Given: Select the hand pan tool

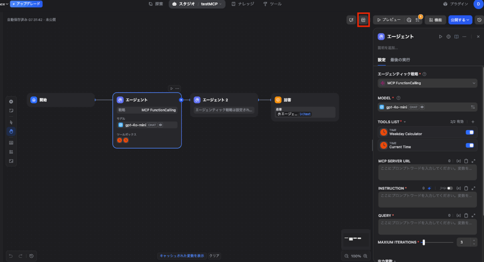Looking at the screenshot, I should pyautogui.click(x=11, y=131).
